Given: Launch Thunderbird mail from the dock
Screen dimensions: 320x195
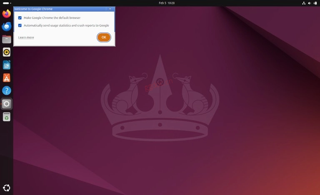Looking at the screenshot, I should tap(7, 27).
